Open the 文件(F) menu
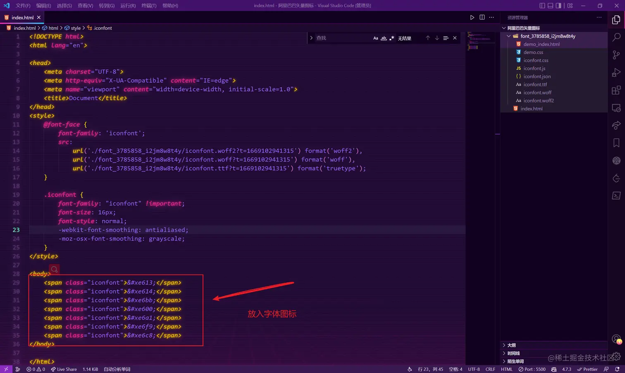Viewport: 625px width, 373px height. point(23,5)
